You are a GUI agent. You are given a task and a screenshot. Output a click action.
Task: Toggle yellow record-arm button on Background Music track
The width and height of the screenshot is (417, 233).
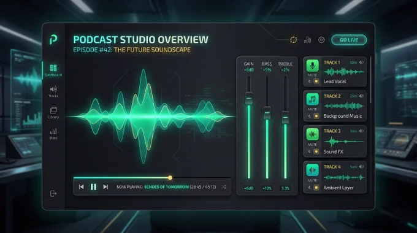316,116
